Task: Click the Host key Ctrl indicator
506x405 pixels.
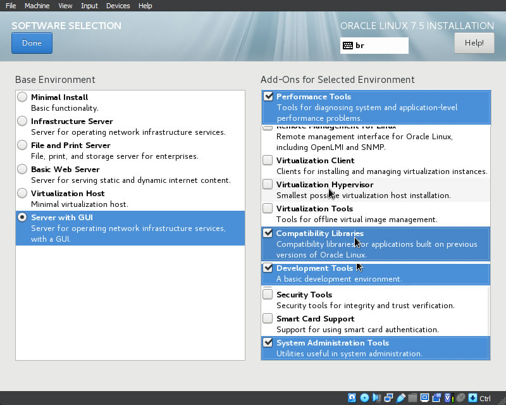Action: (x=484, y=398)
